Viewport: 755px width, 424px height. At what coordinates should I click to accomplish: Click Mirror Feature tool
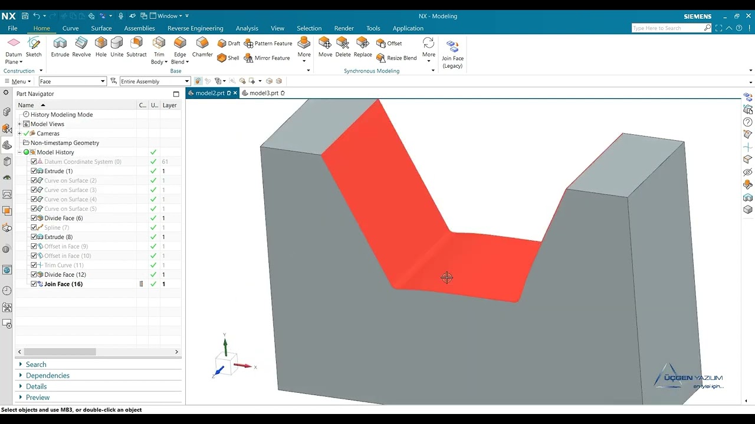[x=267, y=58]
